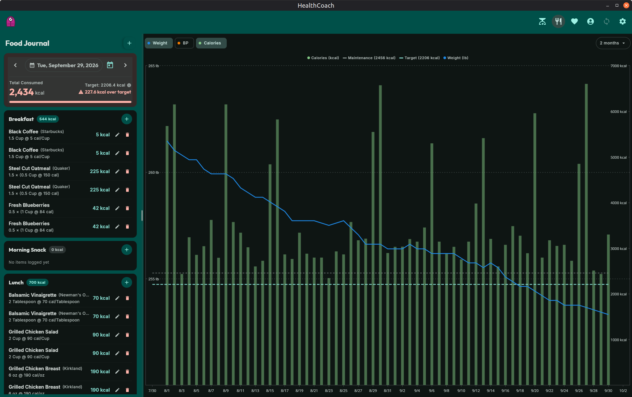The width and height of the screenshot is (632, 397).
Task: Delete the first Grilled Chicken Breast entry
Action: click(x=127, y=372)
